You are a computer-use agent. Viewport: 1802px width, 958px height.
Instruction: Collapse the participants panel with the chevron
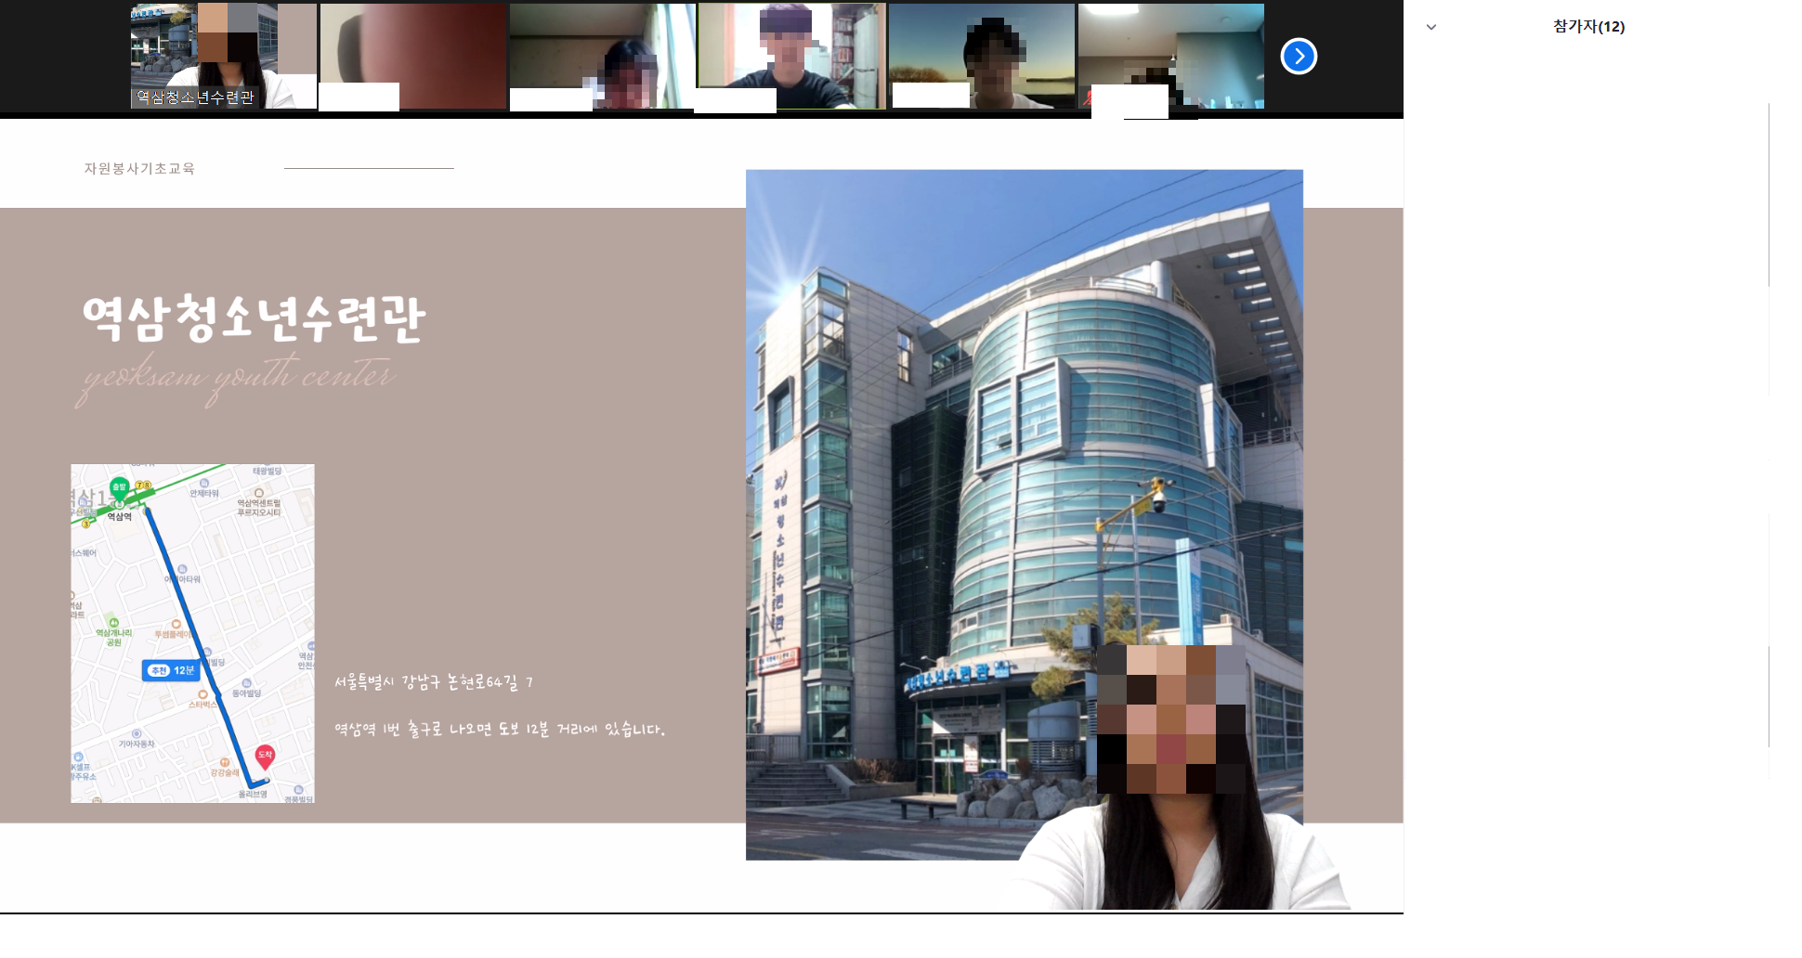[1431, 27]
